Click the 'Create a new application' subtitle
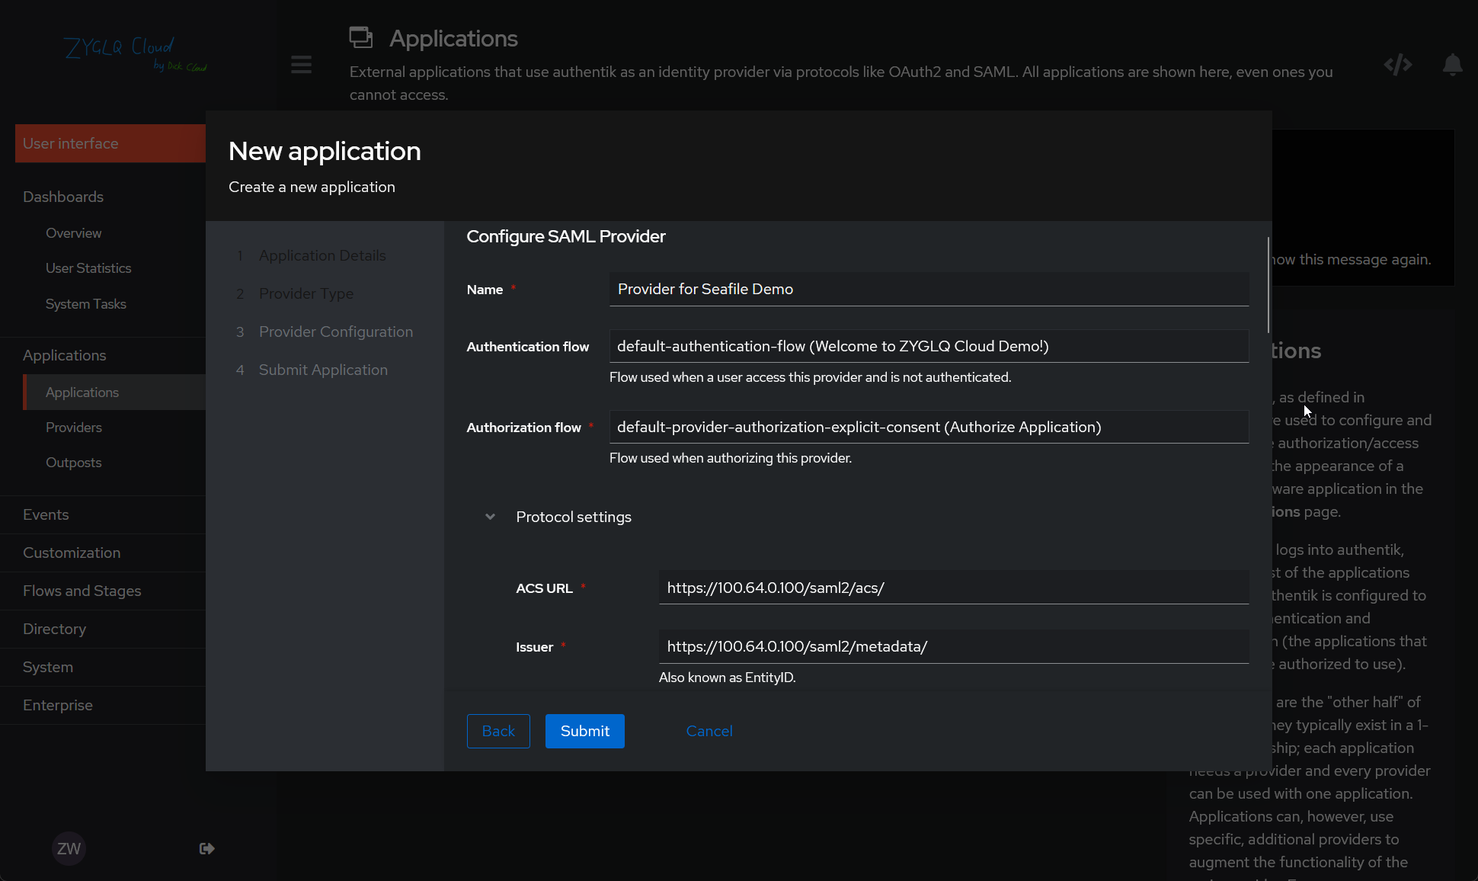Screen dimensions: 1478x881 point(312,187)
